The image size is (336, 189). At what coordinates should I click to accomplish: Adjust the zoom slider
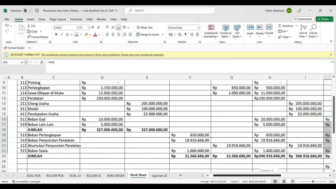tap(313, 182)
